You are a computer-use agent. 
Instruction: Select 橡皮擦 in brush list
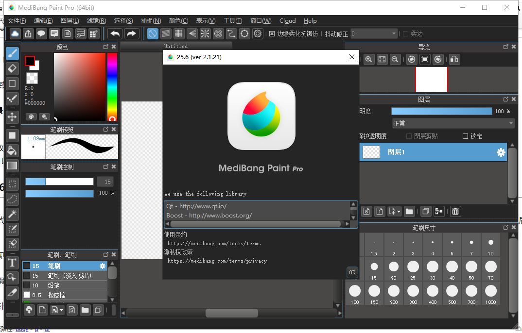65,295
